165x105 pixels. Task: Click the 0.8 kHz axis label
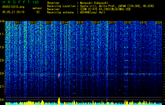point(2,73)
